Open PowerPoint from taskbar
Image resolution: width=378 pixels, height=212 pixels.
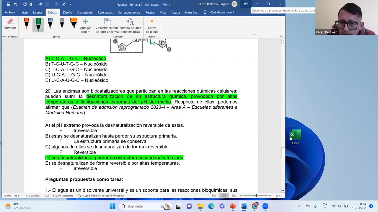tap(233, 206)
